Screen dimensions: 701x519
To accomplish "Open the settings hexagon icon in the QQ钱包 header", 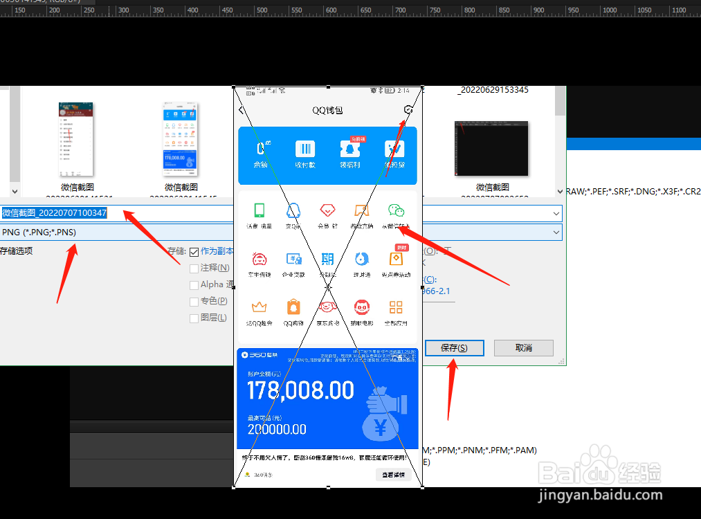I will point(408,109).
